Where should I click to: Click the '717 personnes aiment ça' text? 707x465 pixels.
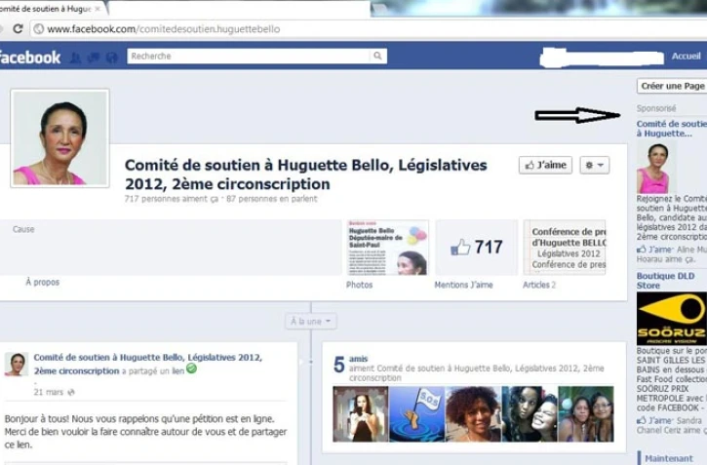172,199
